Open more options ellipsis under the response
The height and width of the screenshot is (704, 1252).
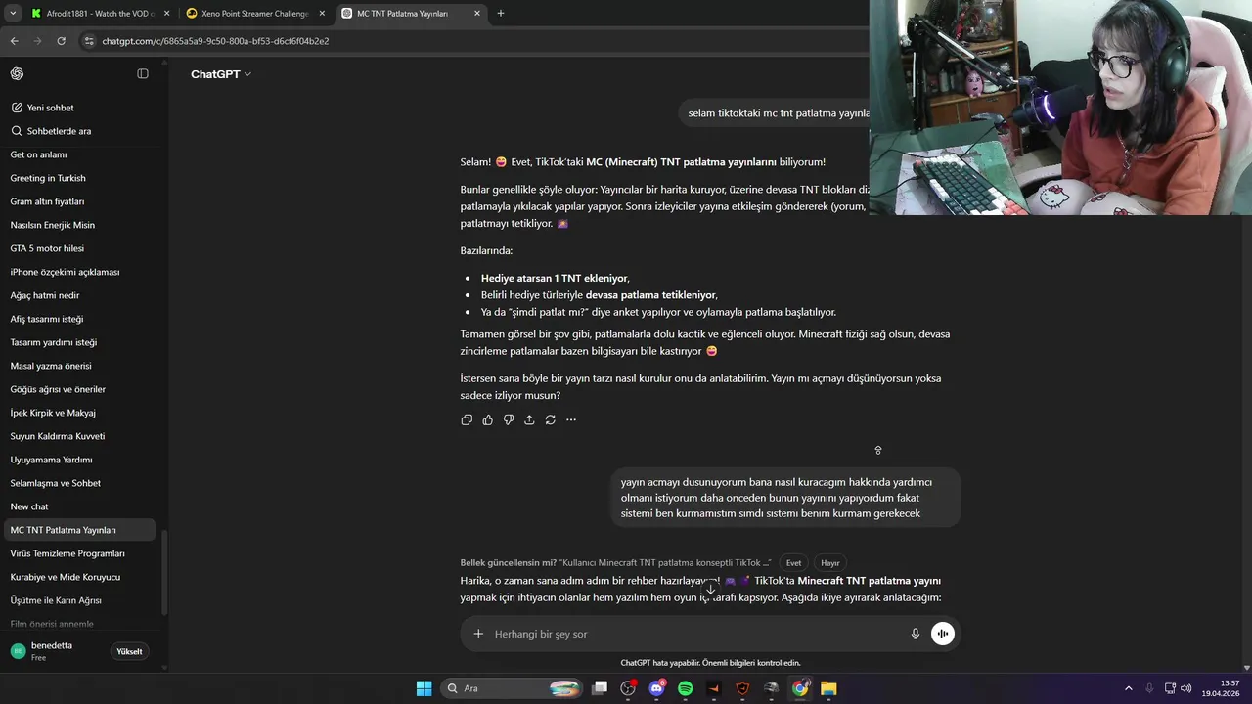571,419
